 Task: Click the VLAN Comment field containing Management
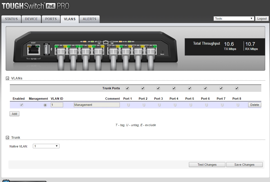(x=97, y=105)
